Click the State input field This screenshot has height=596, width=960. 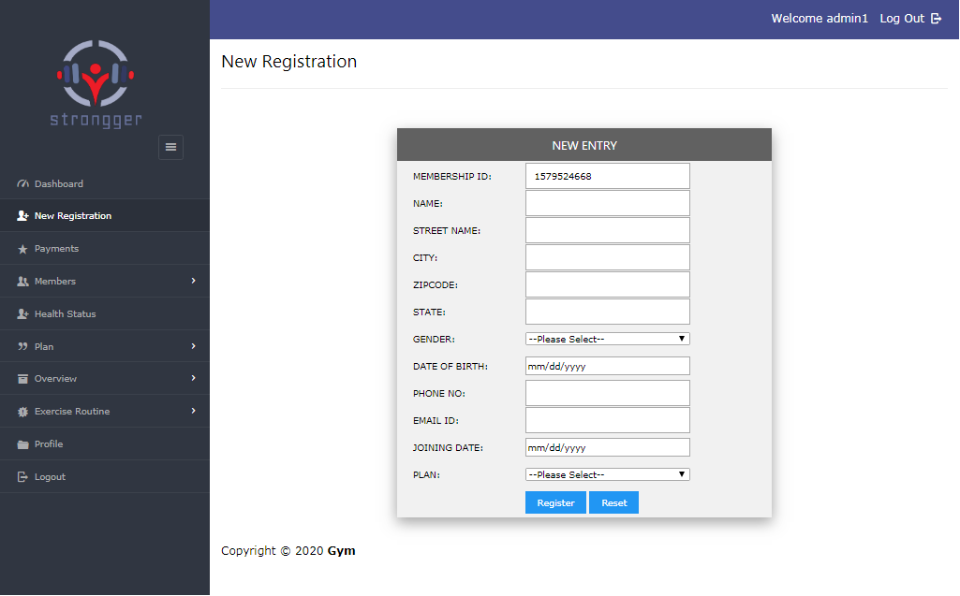(x=607, y=312)
